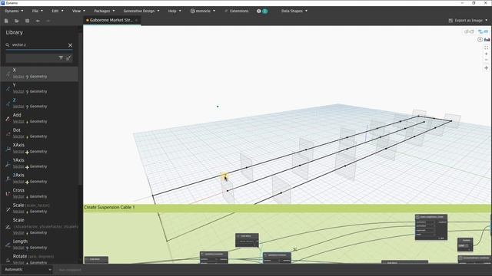Click the Cross node's icon in library
492x276 pixels.
8,194
